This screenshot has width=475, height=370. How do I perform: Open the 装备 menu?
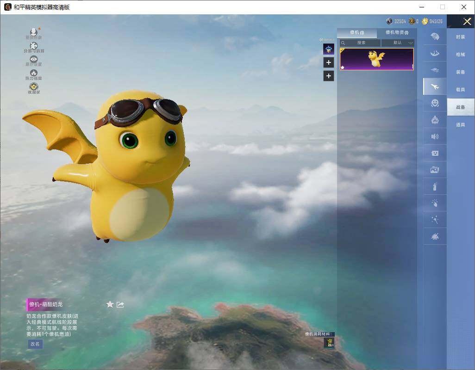point(461,72)
